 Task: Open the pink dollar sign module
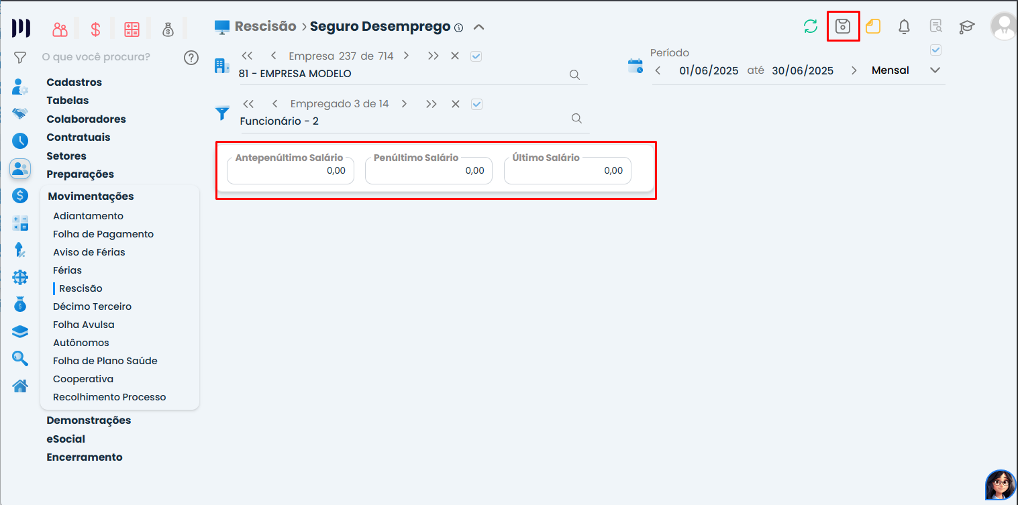pyautogui.click(x=96, y=30)
